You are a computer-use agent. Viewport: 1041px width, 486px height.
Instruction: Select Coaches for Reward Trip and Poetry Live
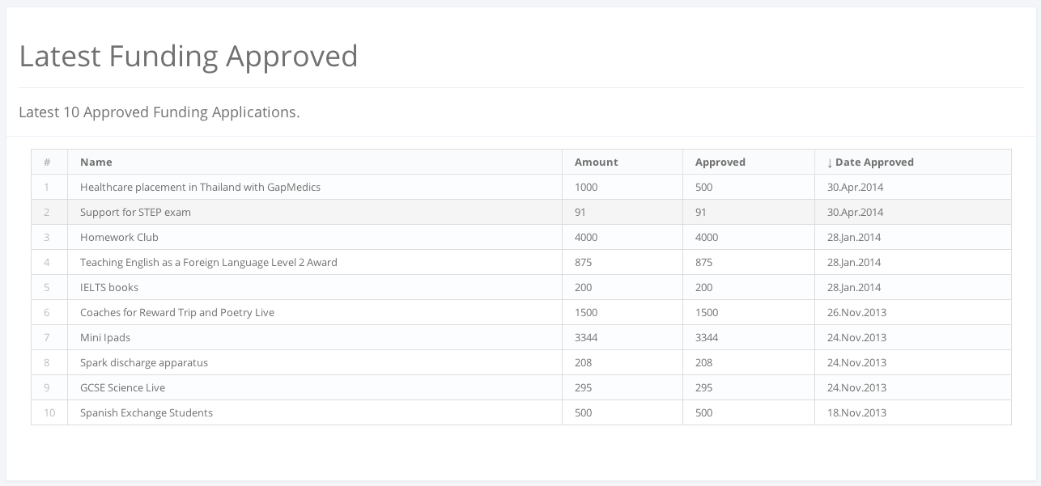[x=176, y=312]
